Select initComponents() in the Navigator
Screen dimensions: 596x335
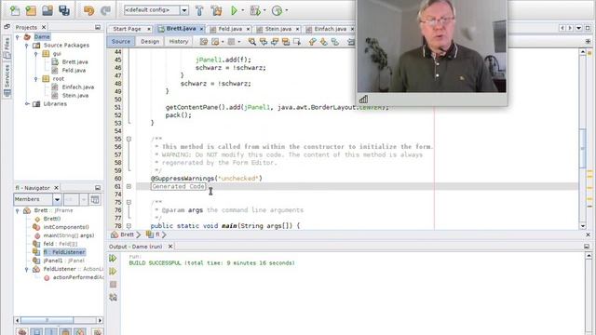click(66, 227)
